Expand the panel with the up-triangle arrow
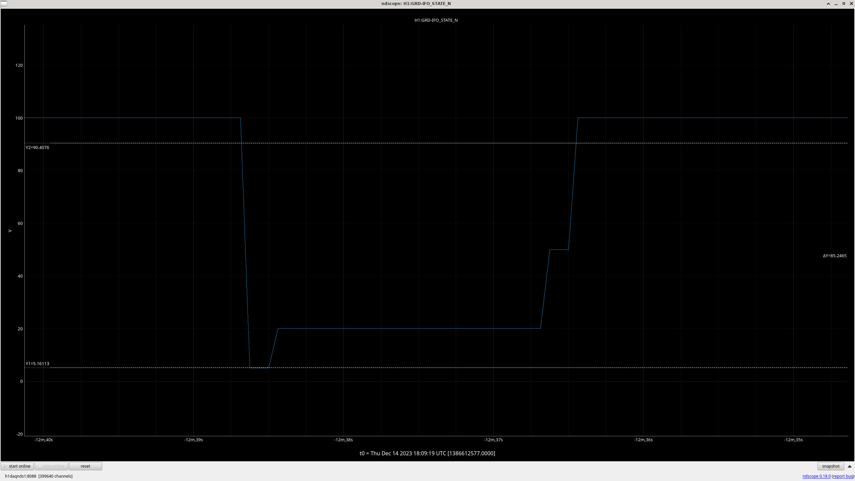Screen dimensions: 855x481 click(850, 466)
